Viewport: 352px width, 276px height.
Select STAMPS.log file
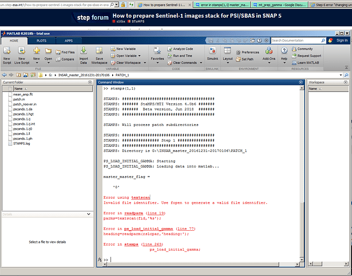click(x=22, y=144)
